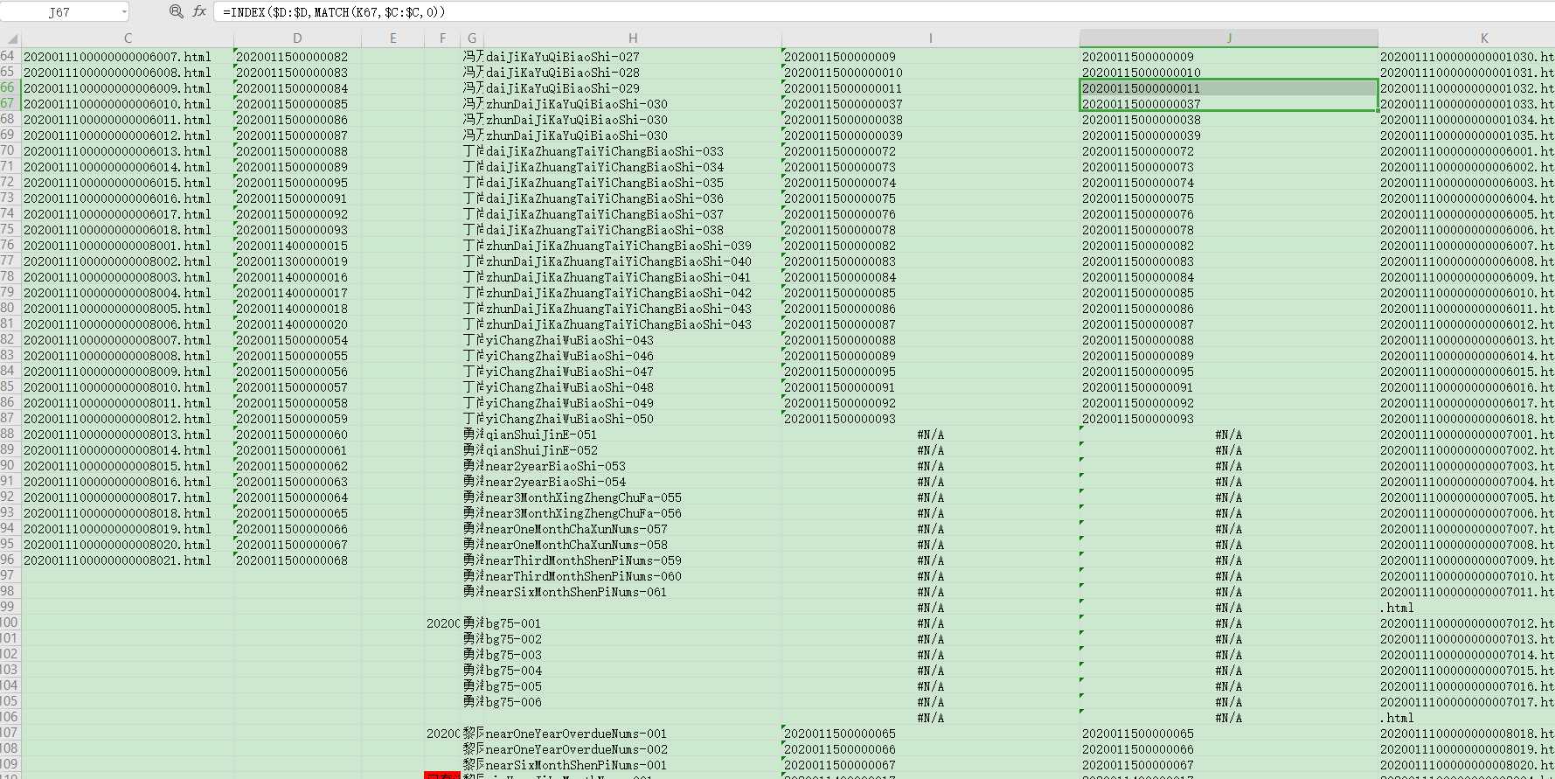
Task: Select row 96 header
Action: (9, 560)
